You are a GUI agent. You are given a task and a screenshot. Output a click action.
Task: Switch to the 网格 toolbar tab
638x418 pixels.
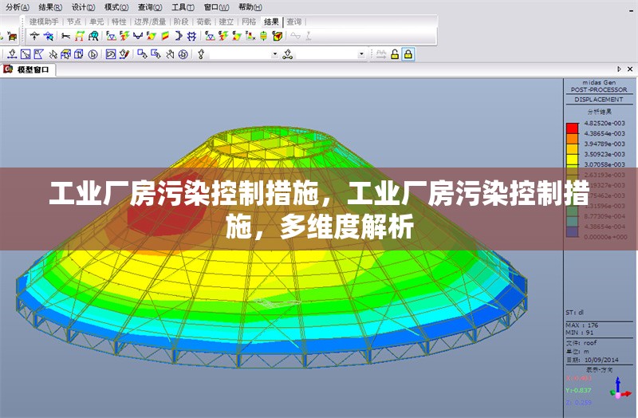point(249,22)
